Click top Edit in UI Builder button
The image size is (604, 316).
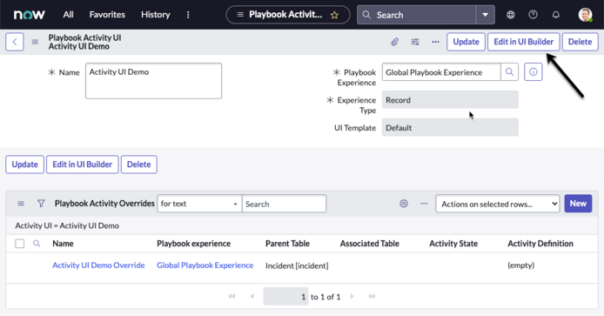(523, 42)
